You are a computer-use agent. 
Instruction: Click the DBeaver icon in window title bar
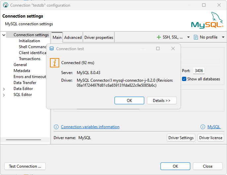tap(5, 5)
